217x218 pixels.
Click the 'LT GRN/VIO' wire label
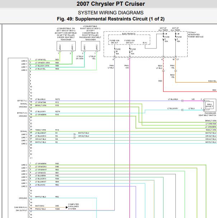[41, 173]
